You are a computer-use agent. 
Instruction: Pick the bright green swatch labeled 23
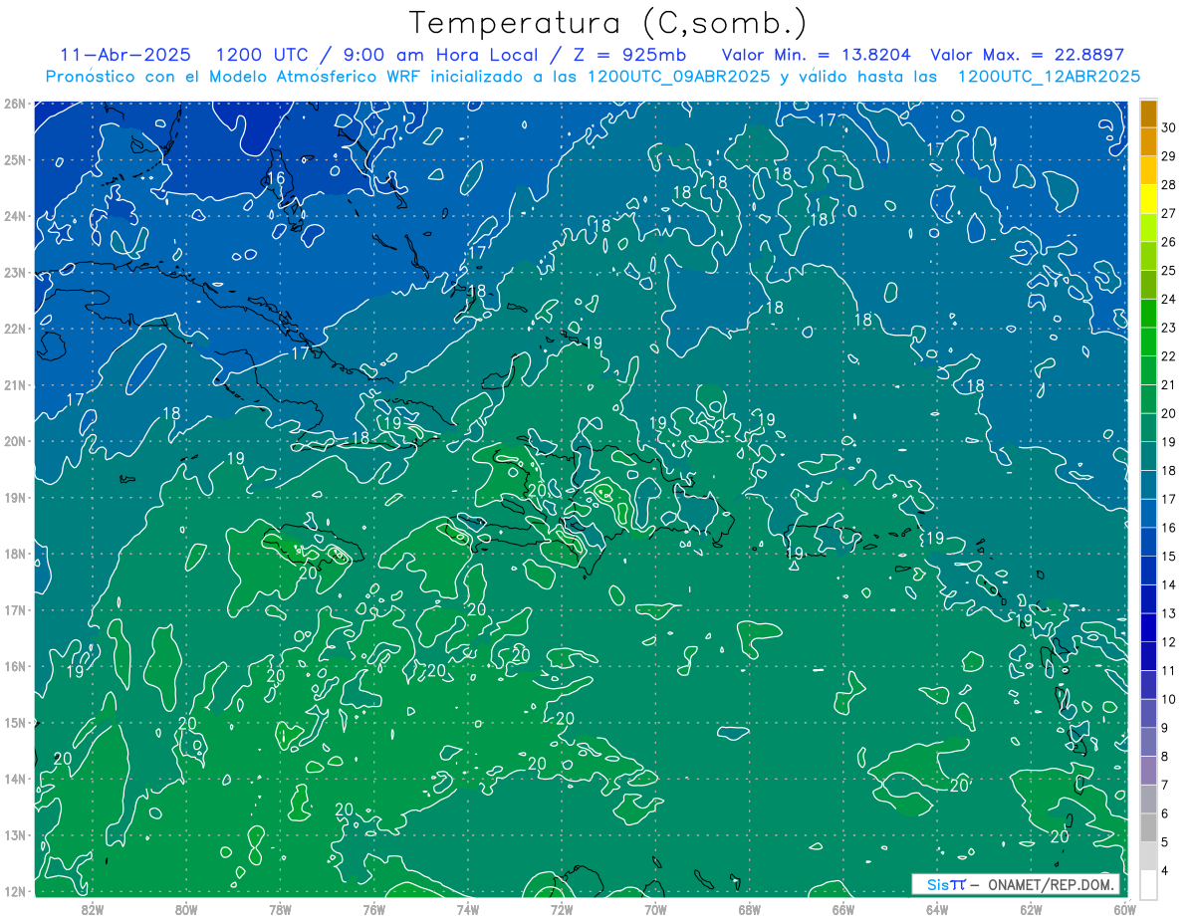[x=1148, y=314]
